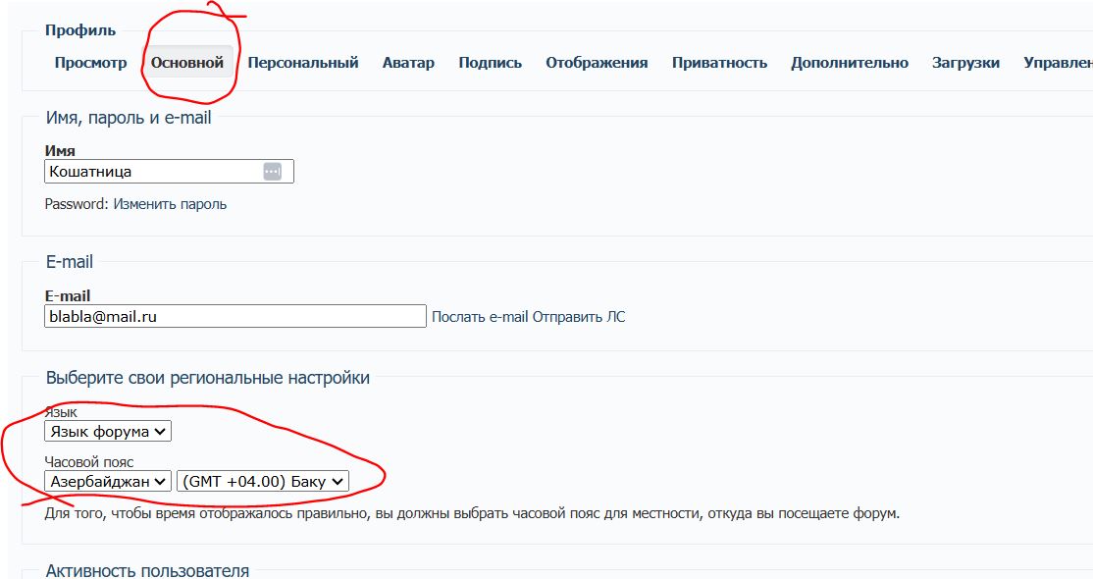Click the Профиль heading text
Screen dimensions: 1093x579
[80, 30]
